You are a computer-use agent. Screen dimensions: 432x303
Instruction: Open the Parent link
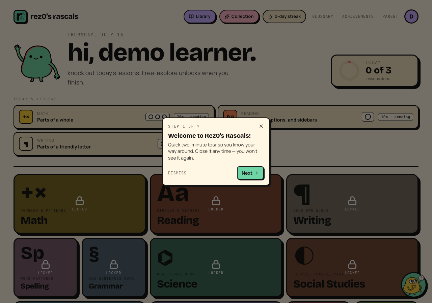390,16
